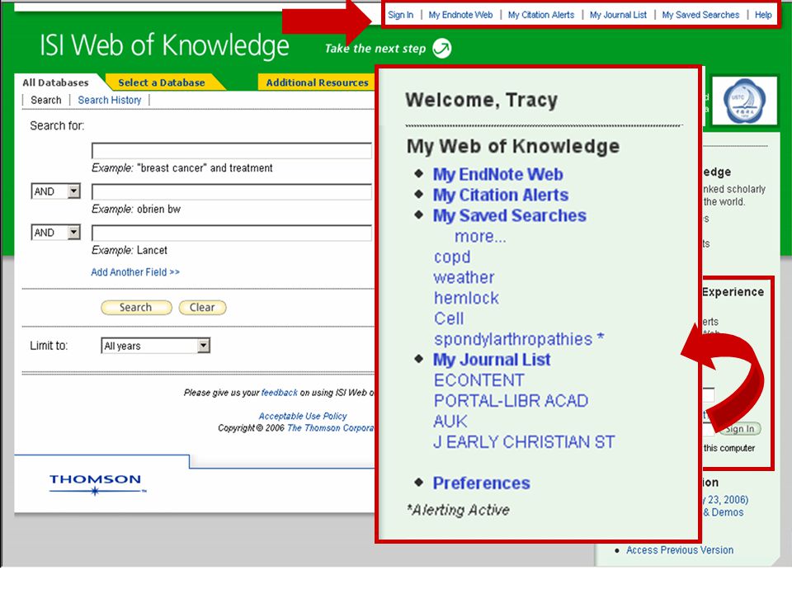The height and width of the screenshot is (594, 792).
Task: Click the feedback link
Action: (280, 393)
